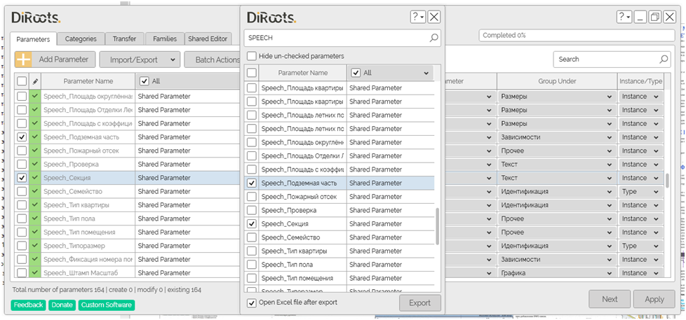Check SPEECH_Пожарный отсек in export list
Viewport: 686px width, 320px height.
(252, 197)
